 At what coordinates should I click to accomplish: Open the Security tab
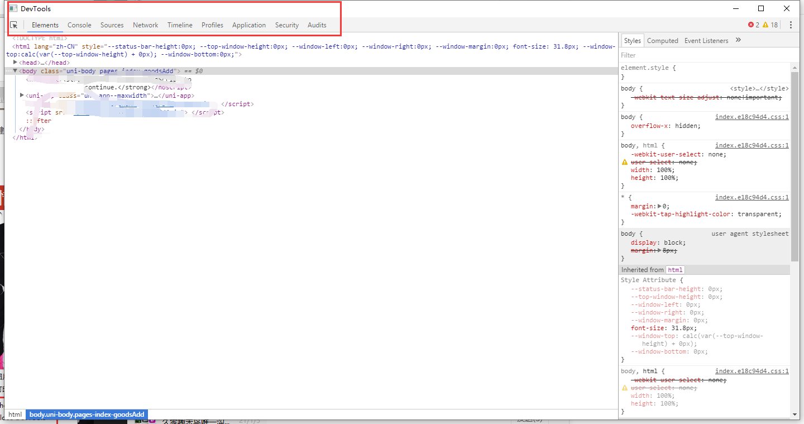[287, 25]
